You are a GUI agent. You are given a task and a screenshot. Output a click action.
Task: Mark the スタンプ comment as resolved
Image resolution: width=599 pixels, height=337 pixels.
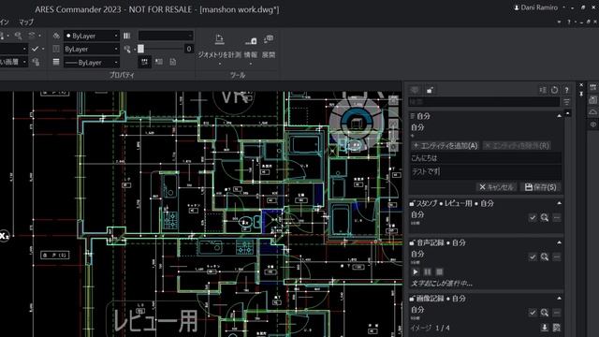(533, 217)
